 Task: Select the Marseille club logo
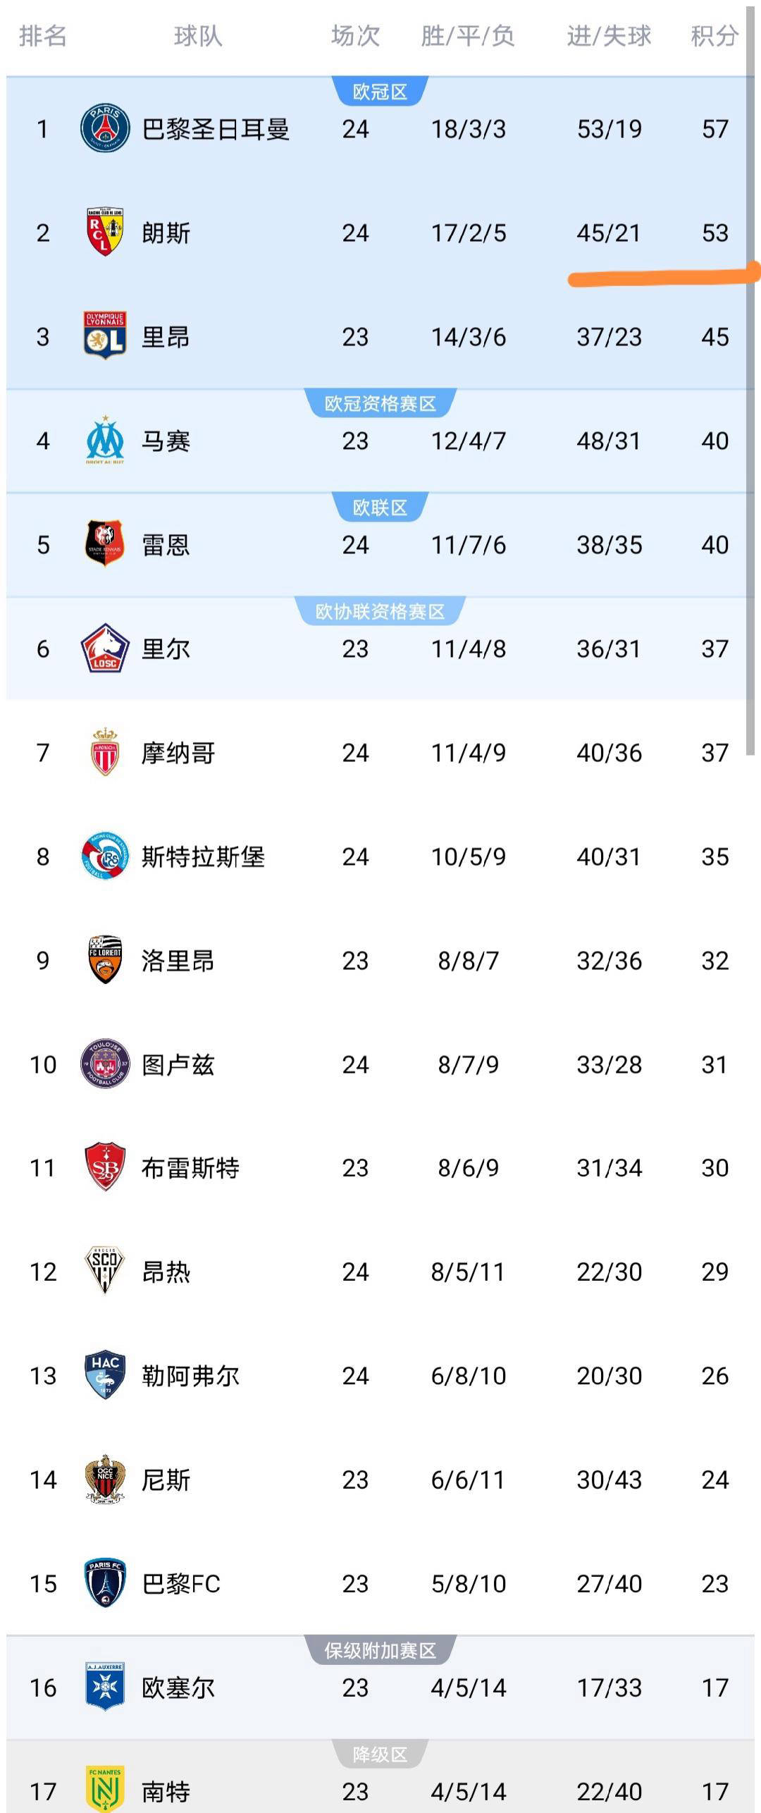pos(105,441)
